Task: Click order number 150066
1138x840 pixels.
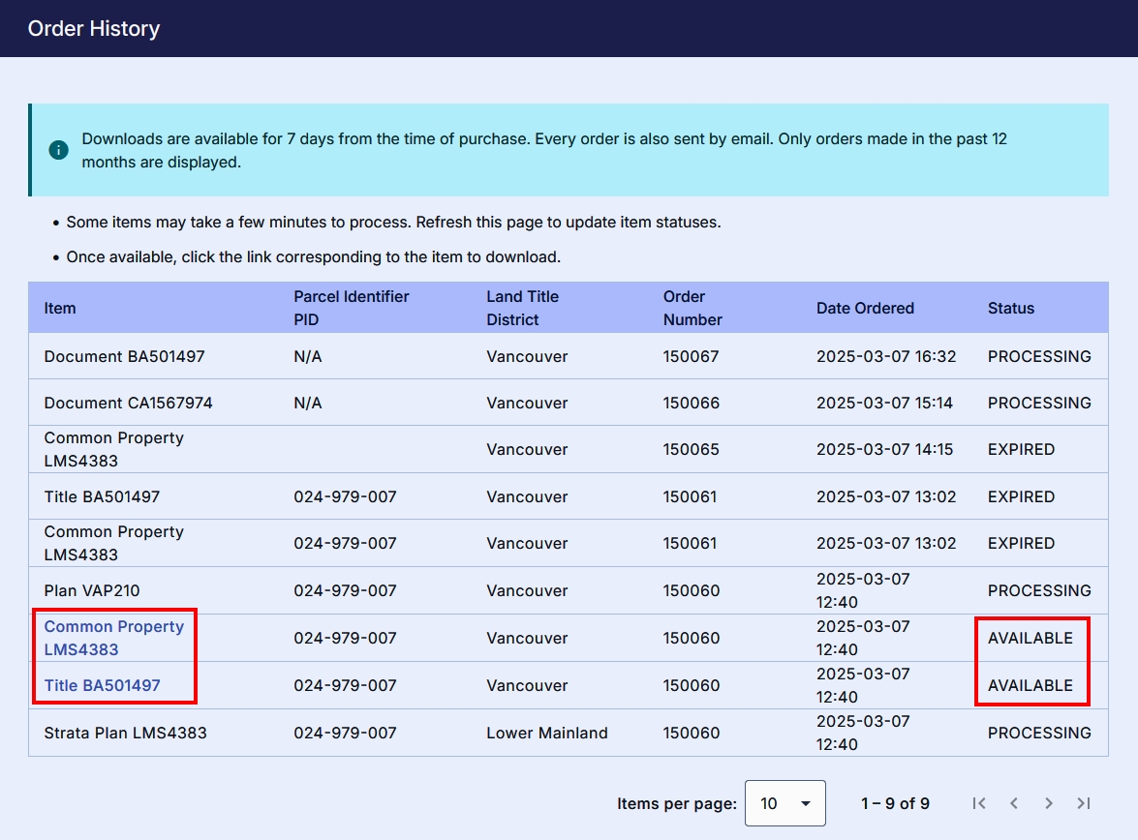Action: click(691, 403)
